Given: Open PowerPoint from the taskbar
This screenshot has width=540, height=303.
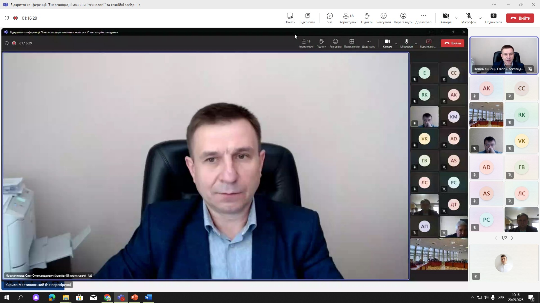Looking at the screenshot, I should [x=135, y=297].
